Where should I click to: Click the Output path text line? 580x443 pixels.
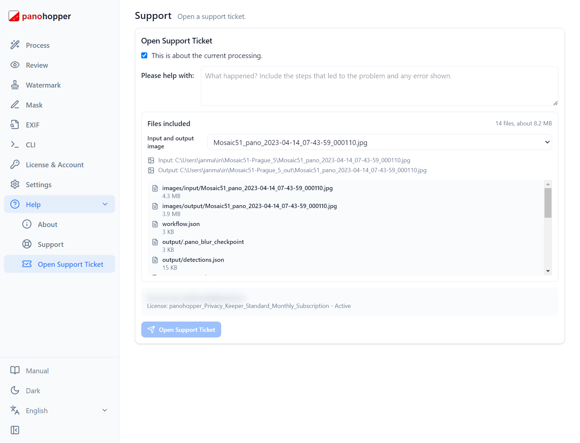[292, 170]
